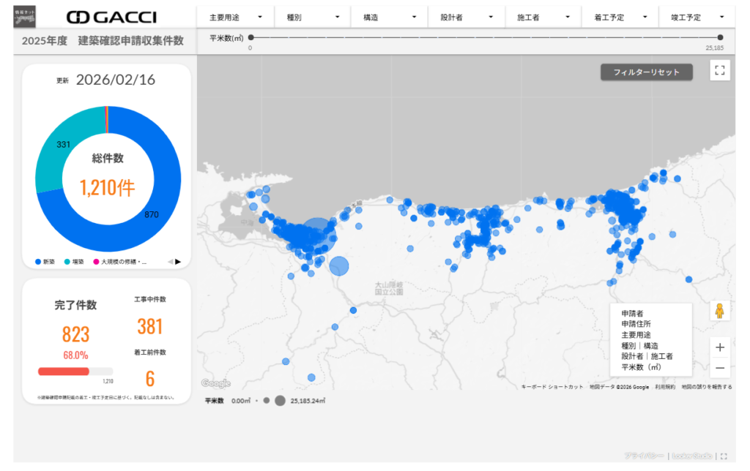Image resolution: width=750 pixels, height=471 pixels.
Task: Click the Street View pegman icon
Action: coord(719,311)
